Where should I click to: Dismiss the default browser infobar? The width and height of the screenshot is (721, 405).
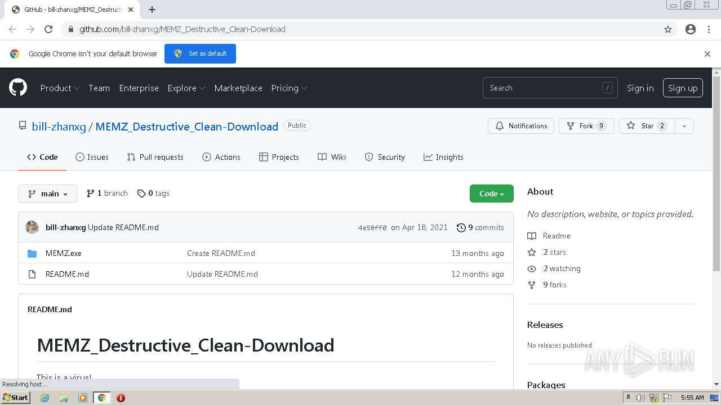pyautogui.click(x=707, y=54)
